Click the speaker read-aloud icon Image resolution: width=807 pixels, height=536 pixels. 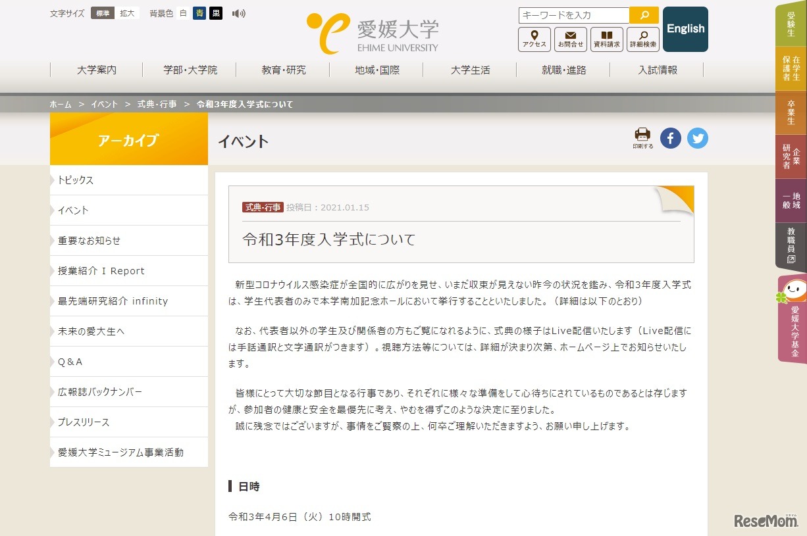pos(238,12)
